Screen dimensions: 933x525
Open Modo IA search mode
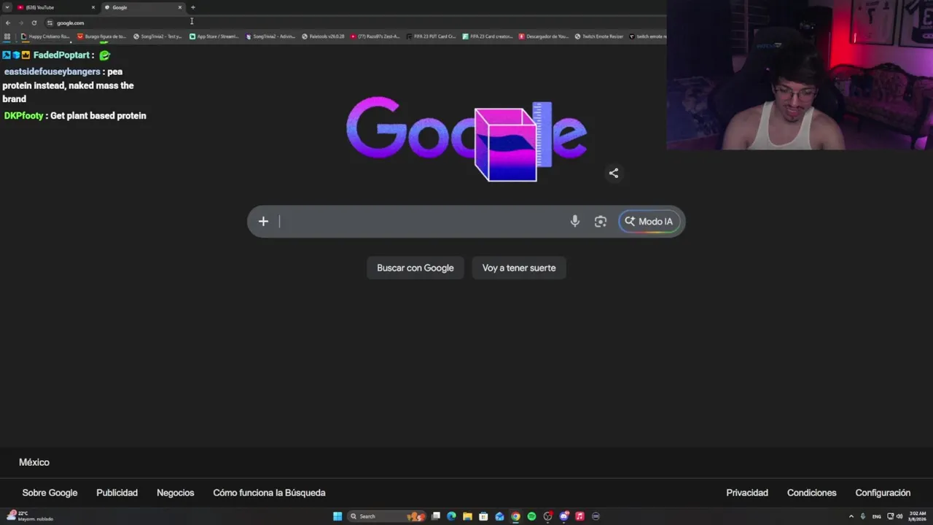click(649, 222)
